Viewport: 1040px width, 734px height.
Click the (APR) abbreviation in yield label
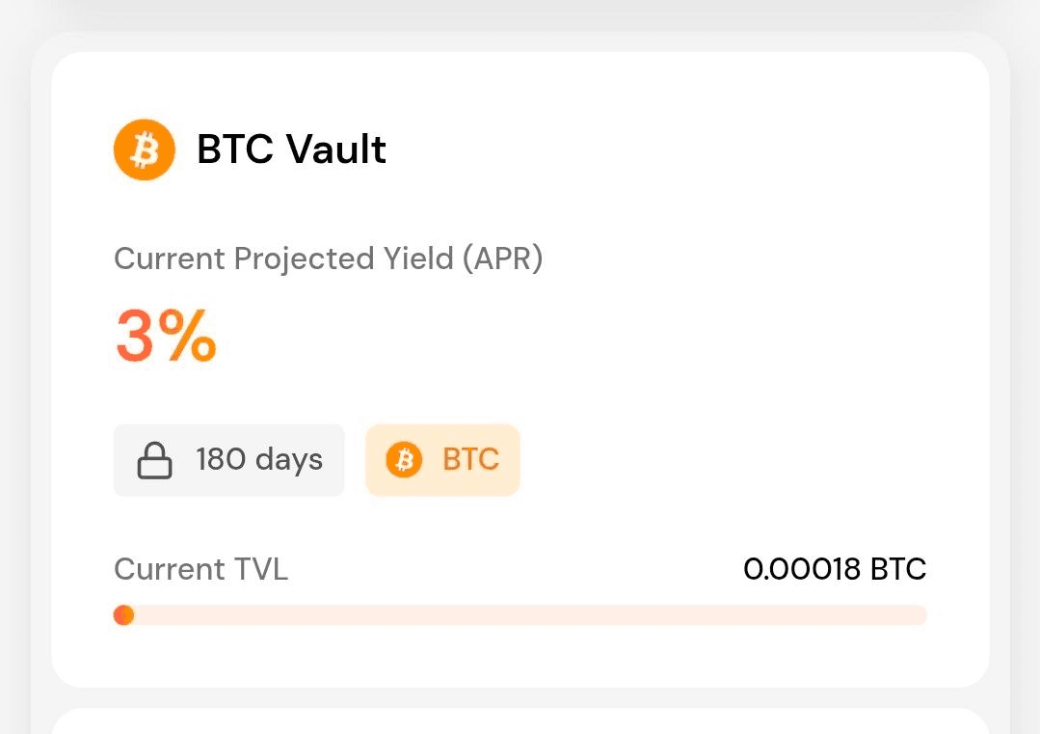click(x=501, y=258)
